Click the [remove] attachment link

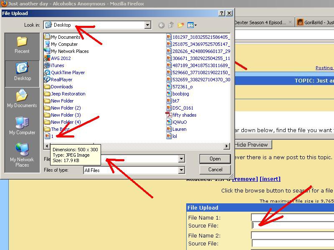click(x=245, y=179)
